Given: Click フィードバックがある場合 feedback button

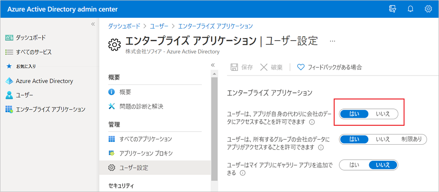Looking at the screenshot, I should coord(329,67).
